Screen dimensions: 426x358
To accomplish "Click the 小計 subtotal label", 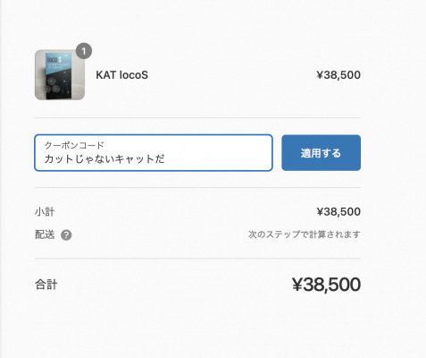I will click(45, 211).
